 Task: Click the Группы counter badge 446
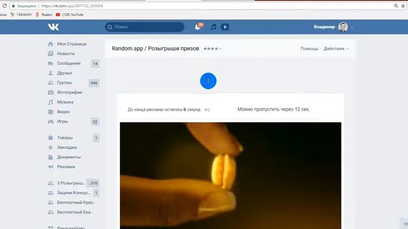[x=94, y=83]
